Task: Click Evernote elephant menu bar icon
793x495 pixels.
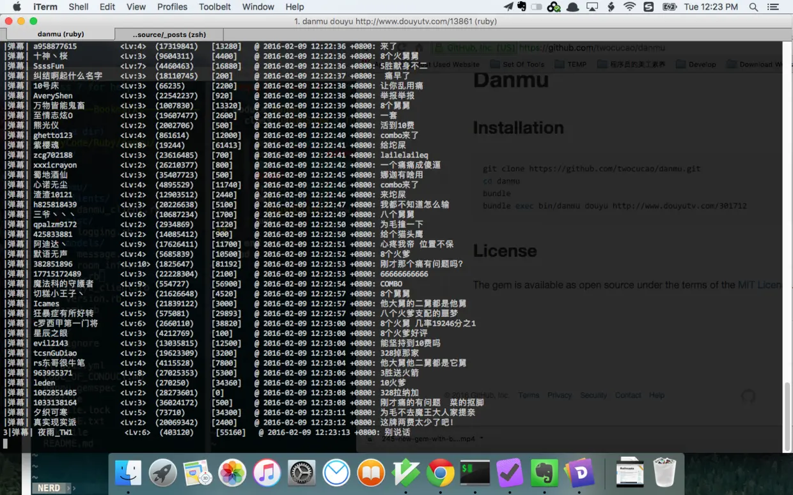Action: (522, 7)
